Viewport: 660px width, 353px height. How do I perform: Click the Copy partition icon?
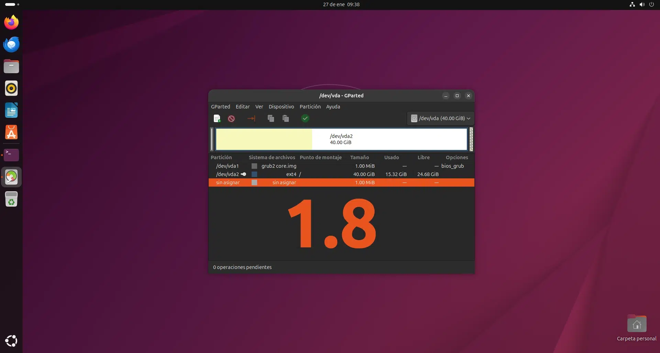tap(271, 118)
